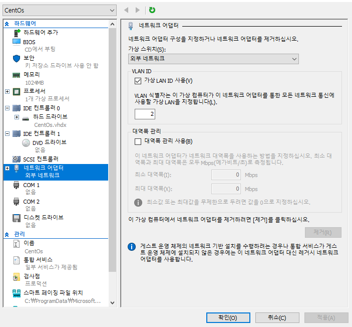Expand the 하드 드라이브 node
Viewport: 352px width, 327px height.
click(x=17, y=117)
